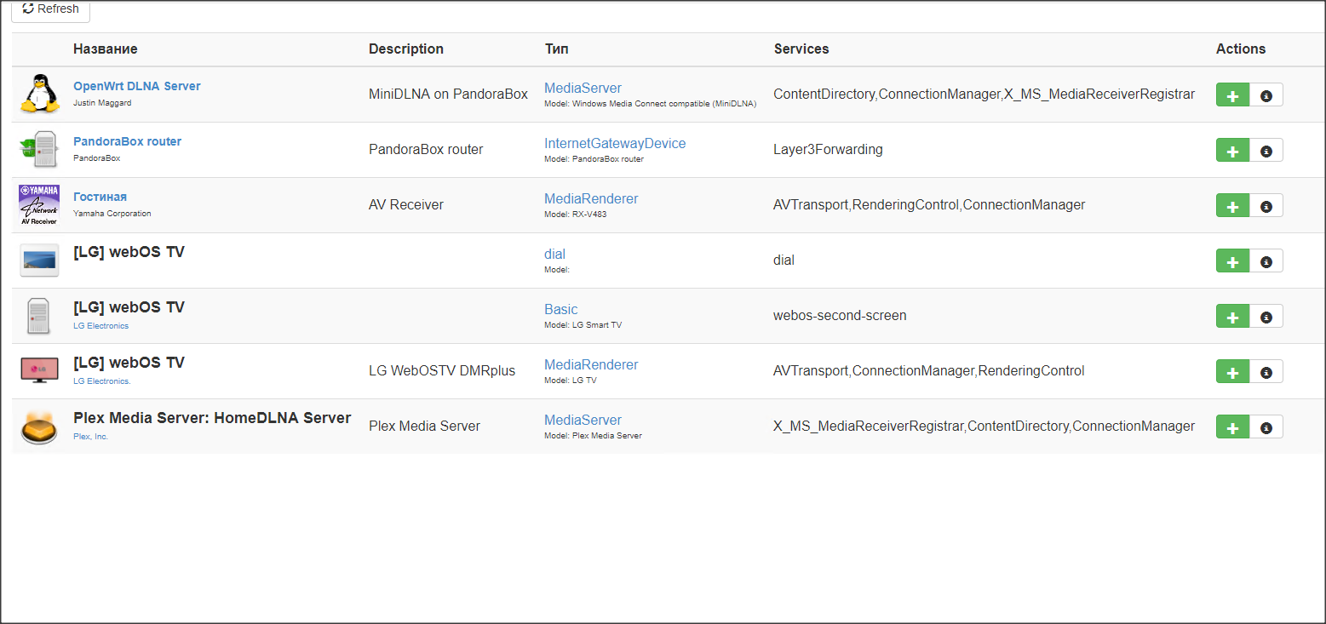Open the PandoraBox router name link
The height and width of the screenshot is (624, 1326).
[127, 141]
